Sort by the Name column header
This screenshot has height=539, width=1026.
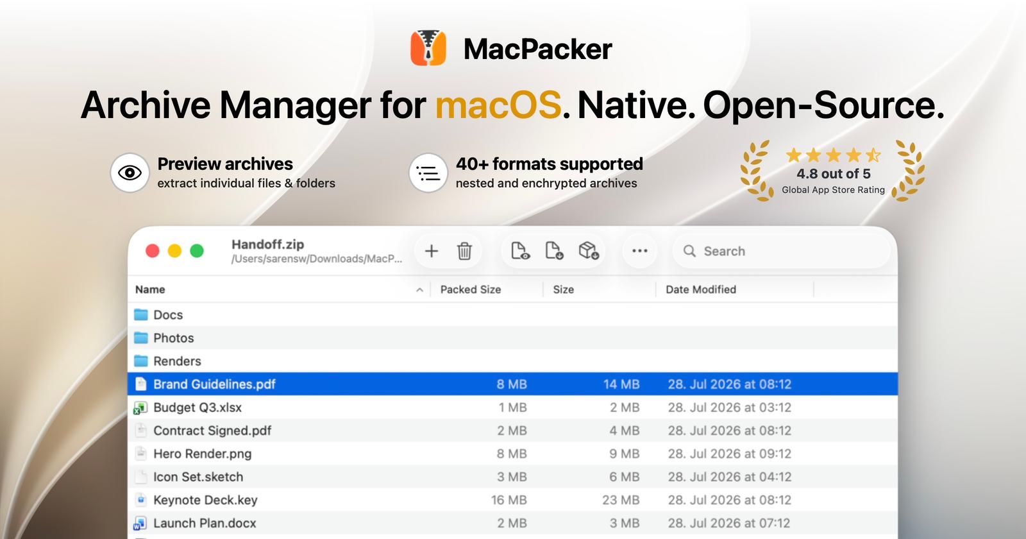pos(150,289)
